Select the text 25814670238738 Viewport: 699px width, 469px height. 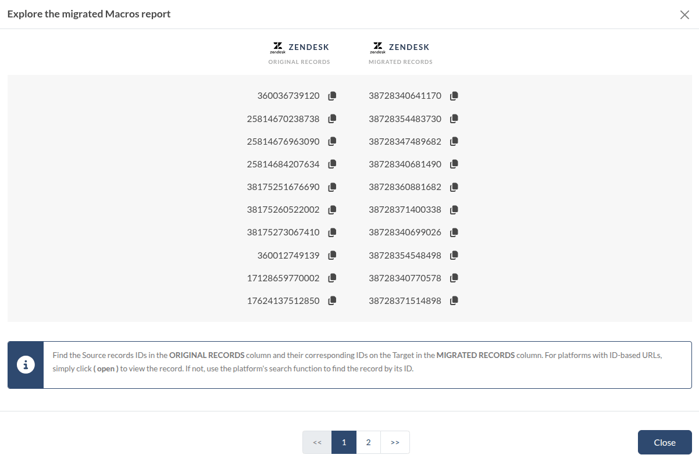coord(283,119)
